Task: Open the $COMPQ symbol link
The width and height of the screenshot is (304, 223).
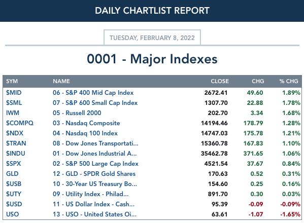Action: (20, 123)
